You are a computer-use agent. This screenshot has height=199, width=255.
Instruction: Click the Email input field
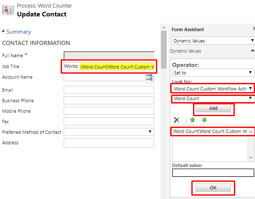pyautogui.click(x=109, y=90)
